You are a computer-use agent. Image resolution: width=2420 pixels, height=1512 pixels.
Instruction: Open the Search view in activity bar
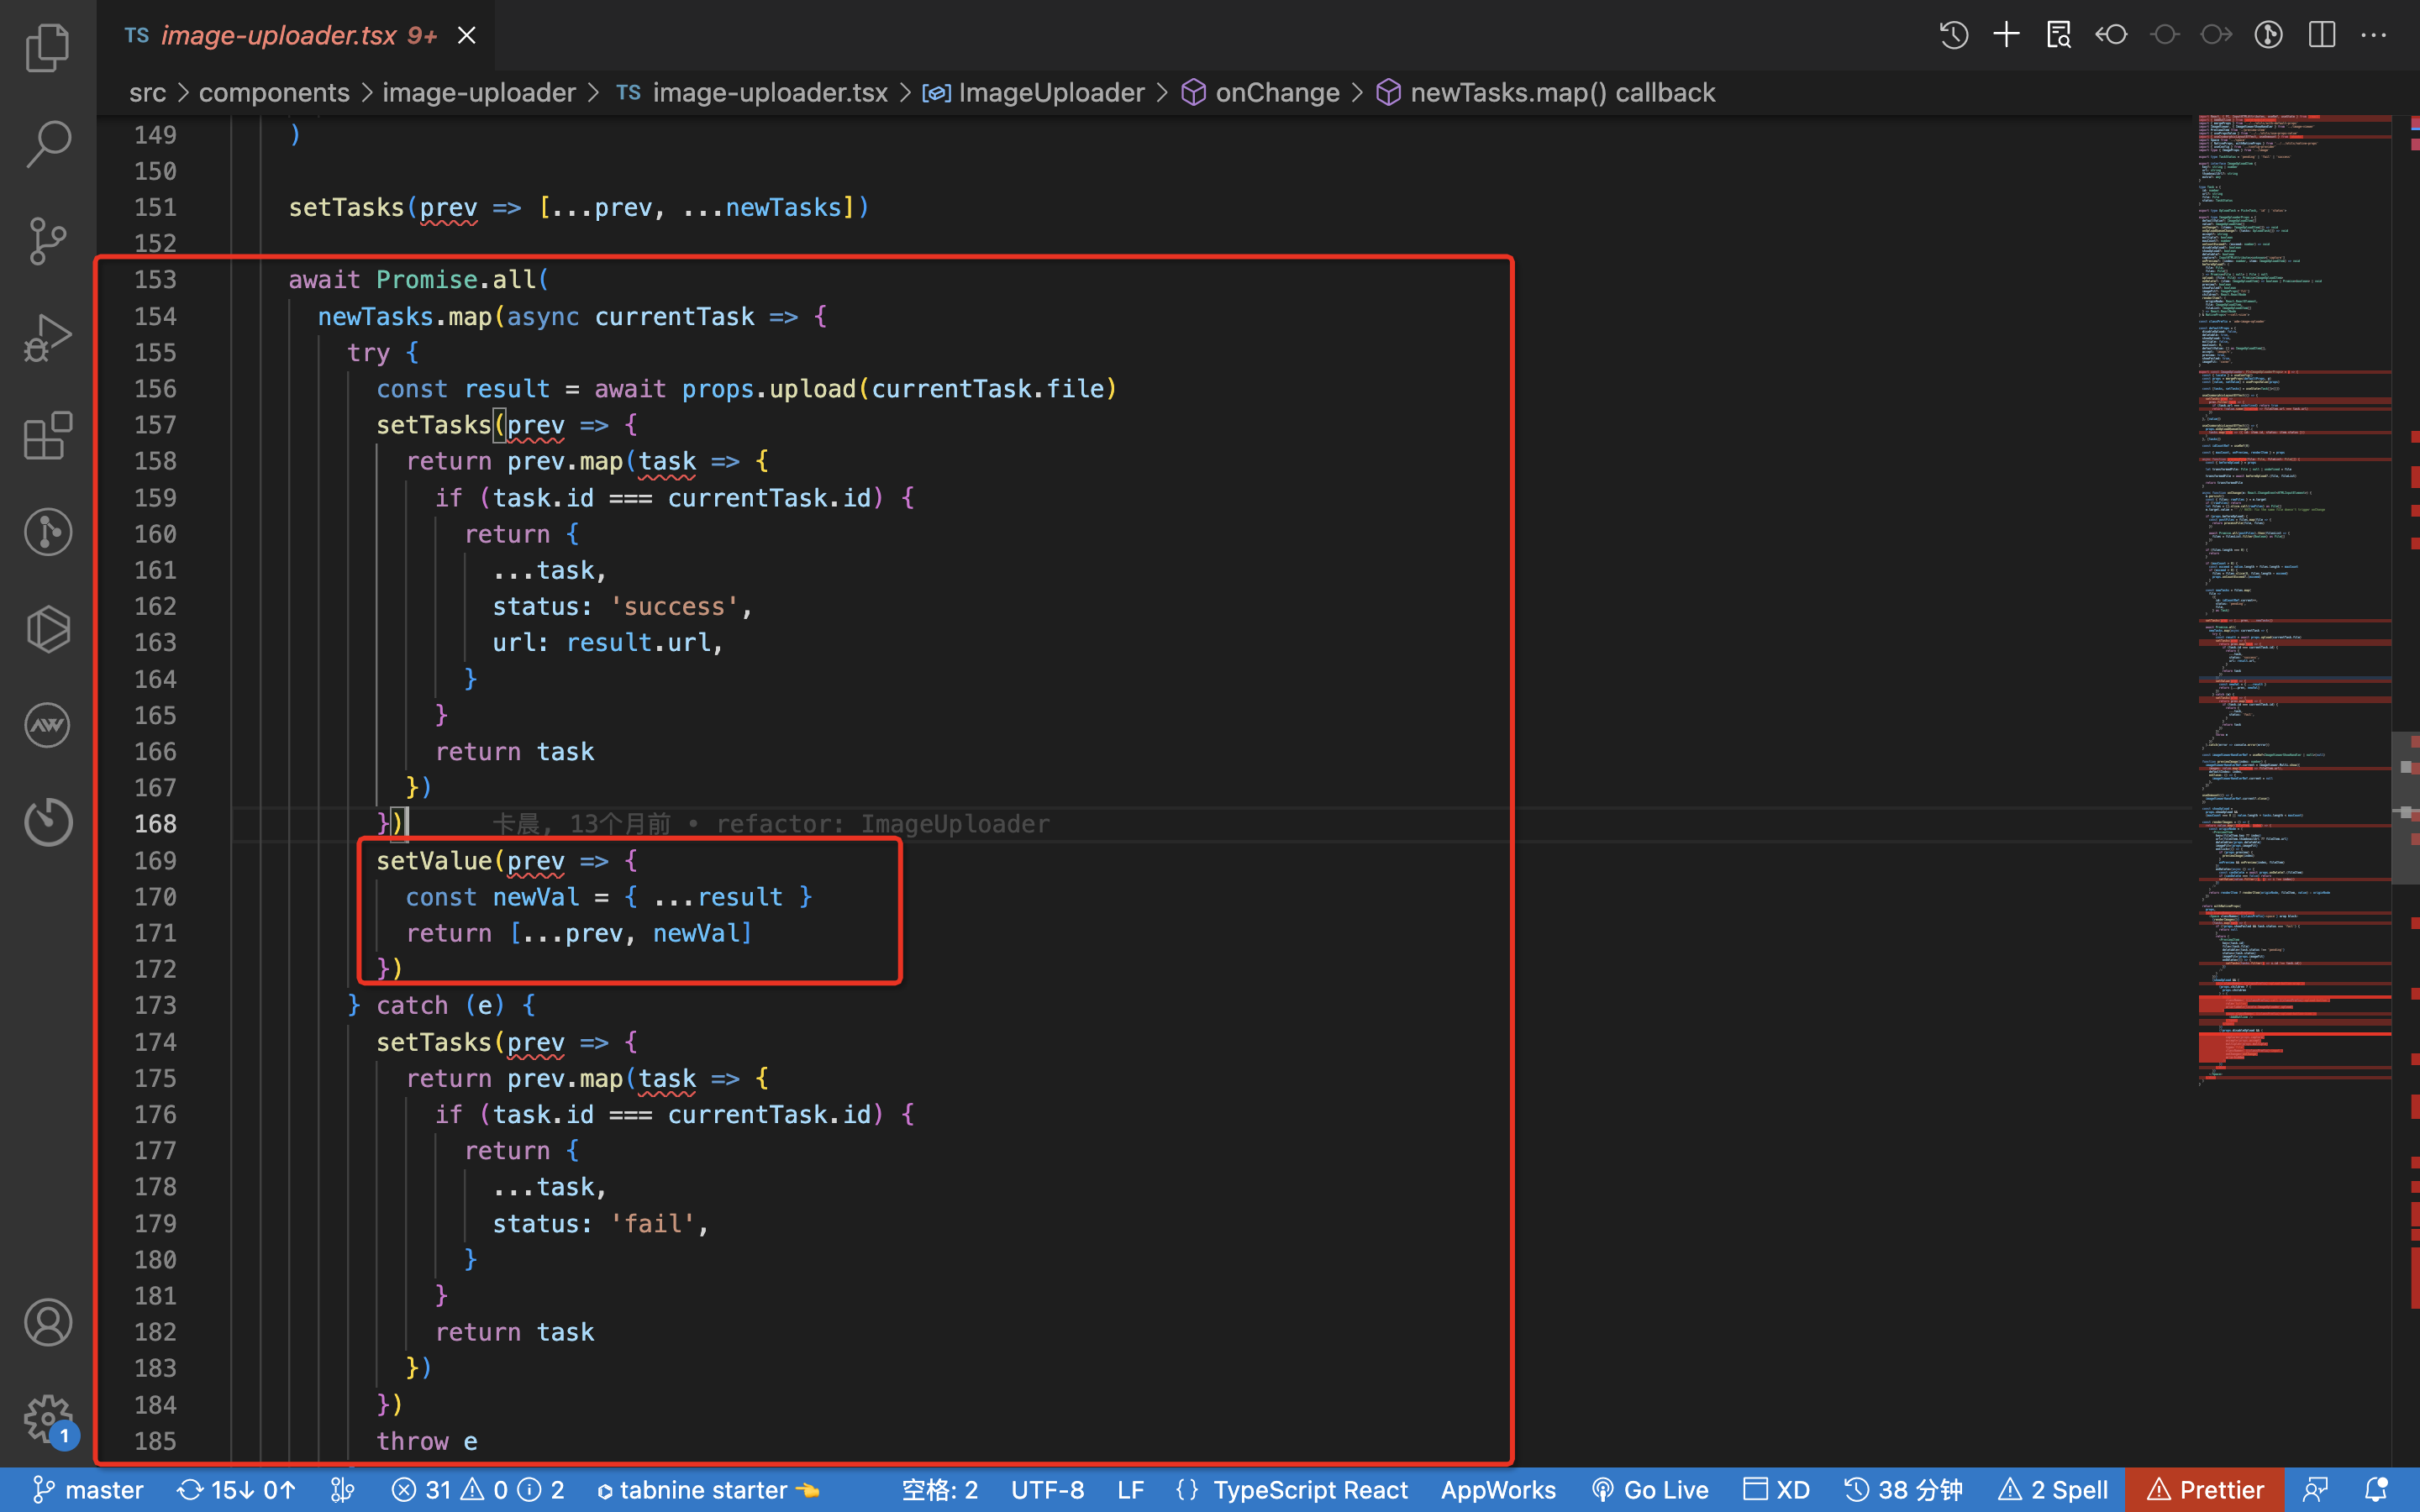[x=48, y=144]
